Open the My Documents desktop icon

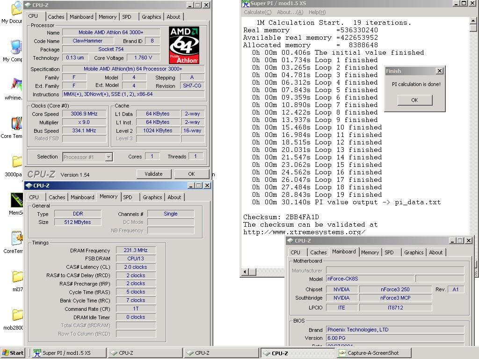[x=16, y=8]
